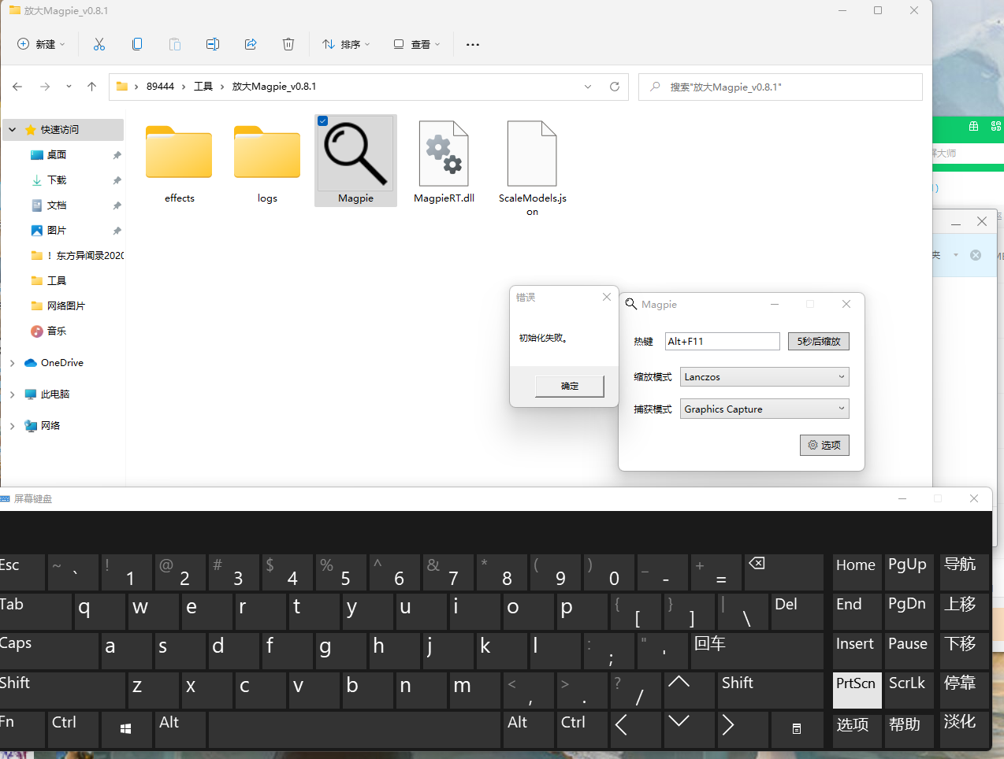Close the 错误 error dialog

(607, 297)
